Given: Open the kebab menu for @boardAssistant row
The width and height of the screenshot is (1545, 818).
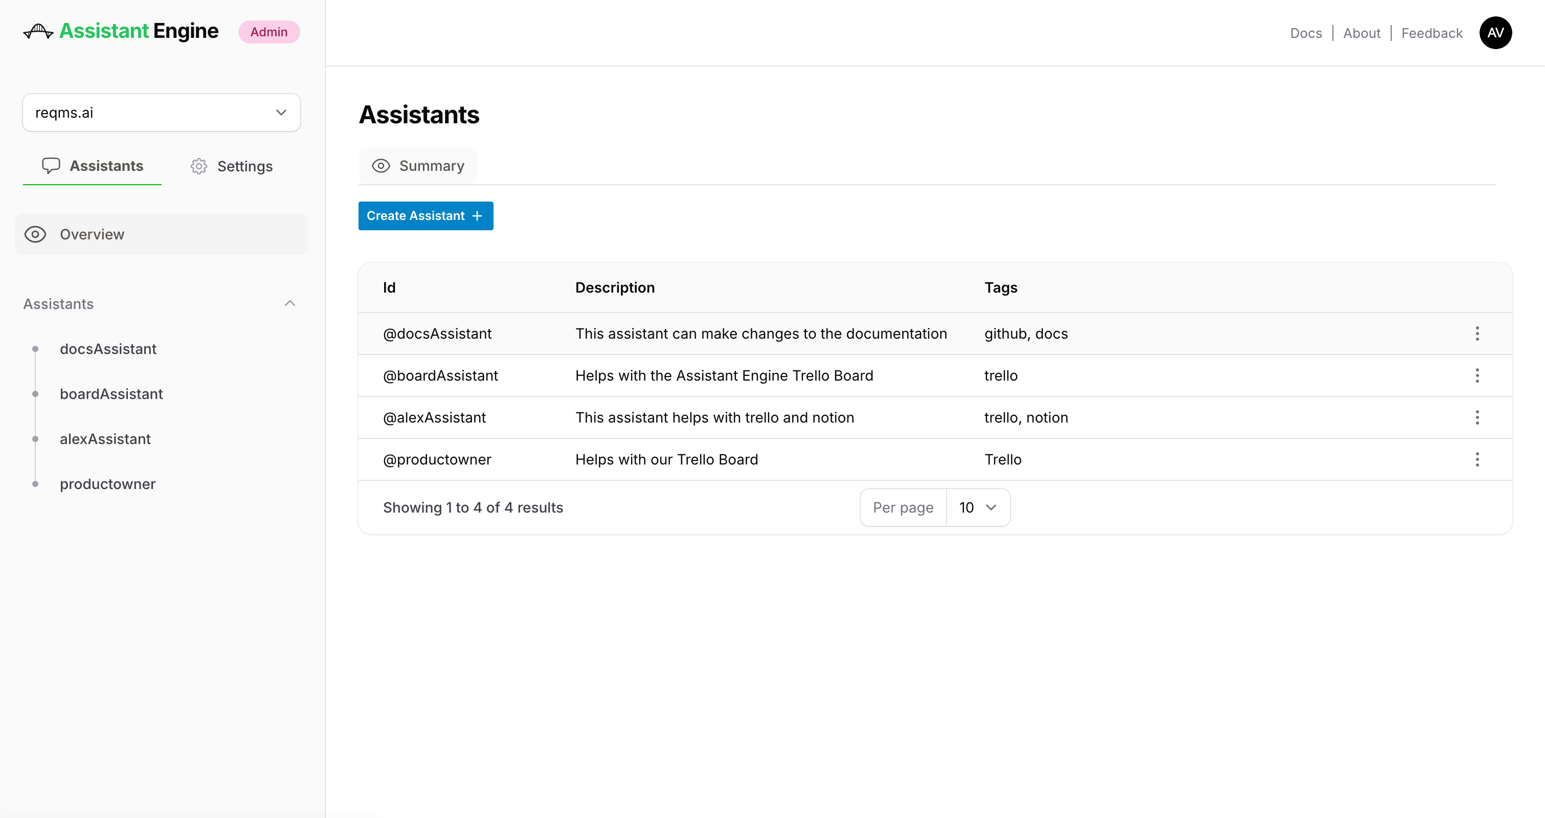Looking at the screenshot, I should tap(1477, 375).
